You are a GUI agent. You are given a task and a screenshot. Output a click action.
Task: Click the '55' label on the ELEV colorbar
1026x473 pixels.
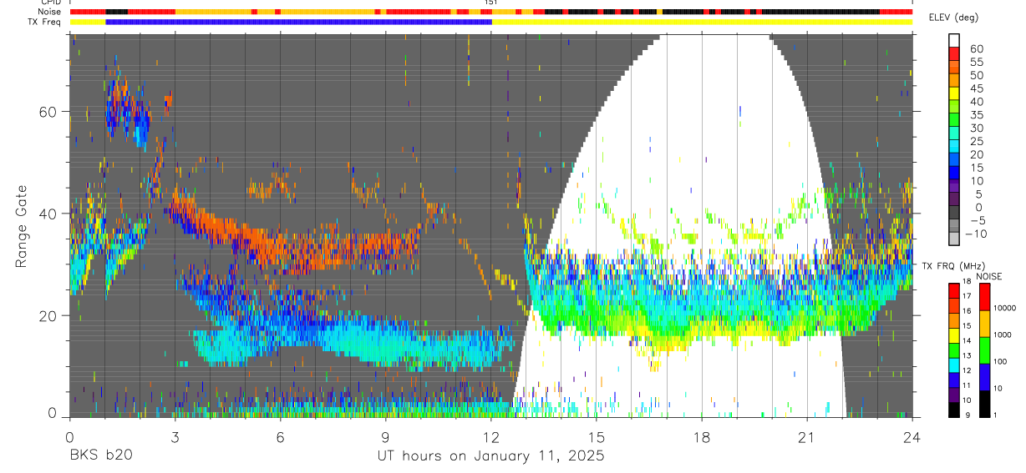(x=976, y=62)
